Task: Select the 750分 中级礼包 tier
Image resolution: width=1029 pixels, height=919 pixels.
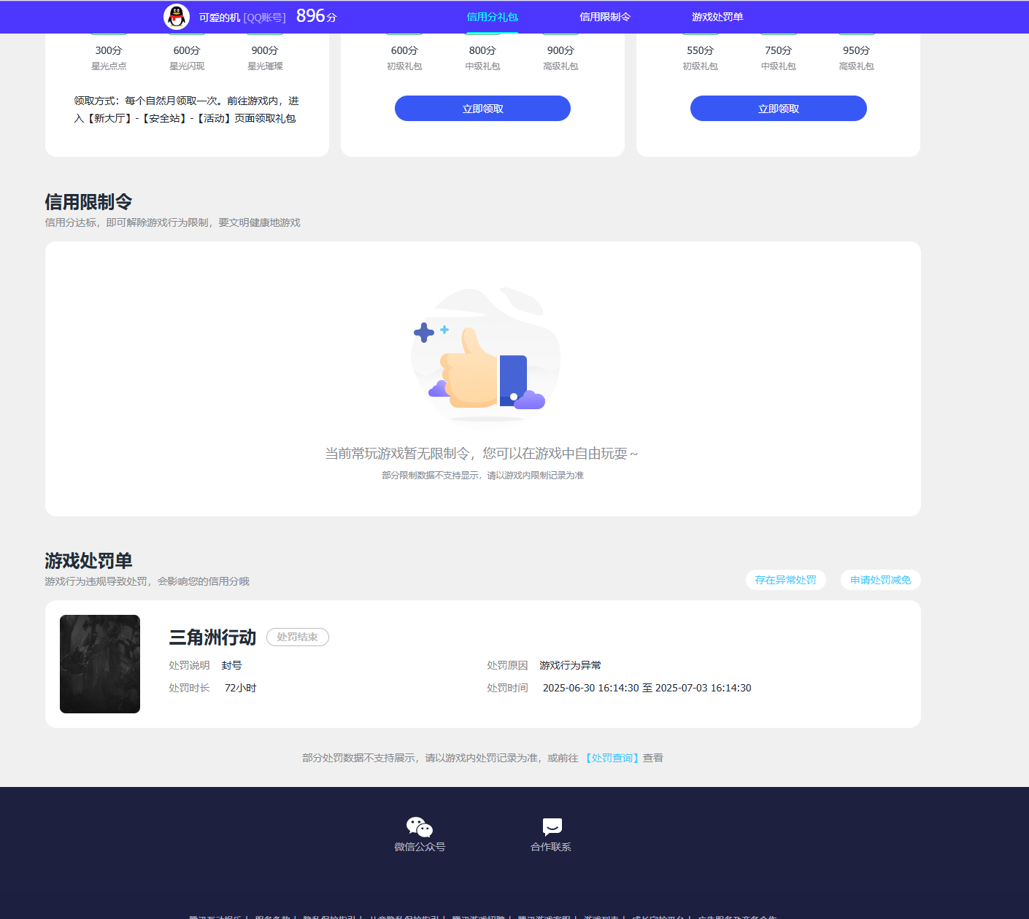Action: click(x=779, y=58)
